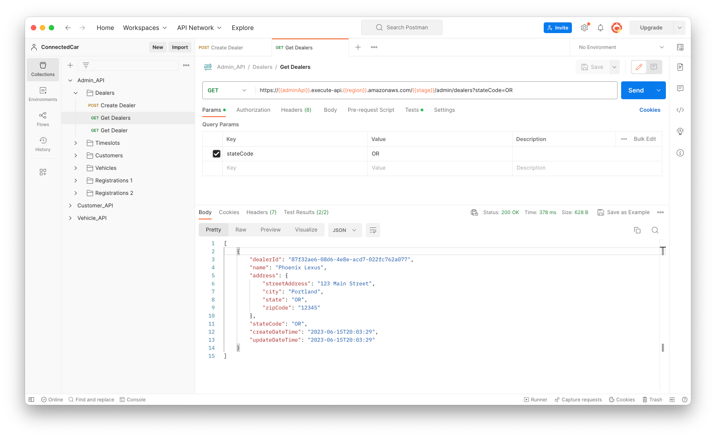
Task: Open Runner from the status bar
Action: (536, 400)
